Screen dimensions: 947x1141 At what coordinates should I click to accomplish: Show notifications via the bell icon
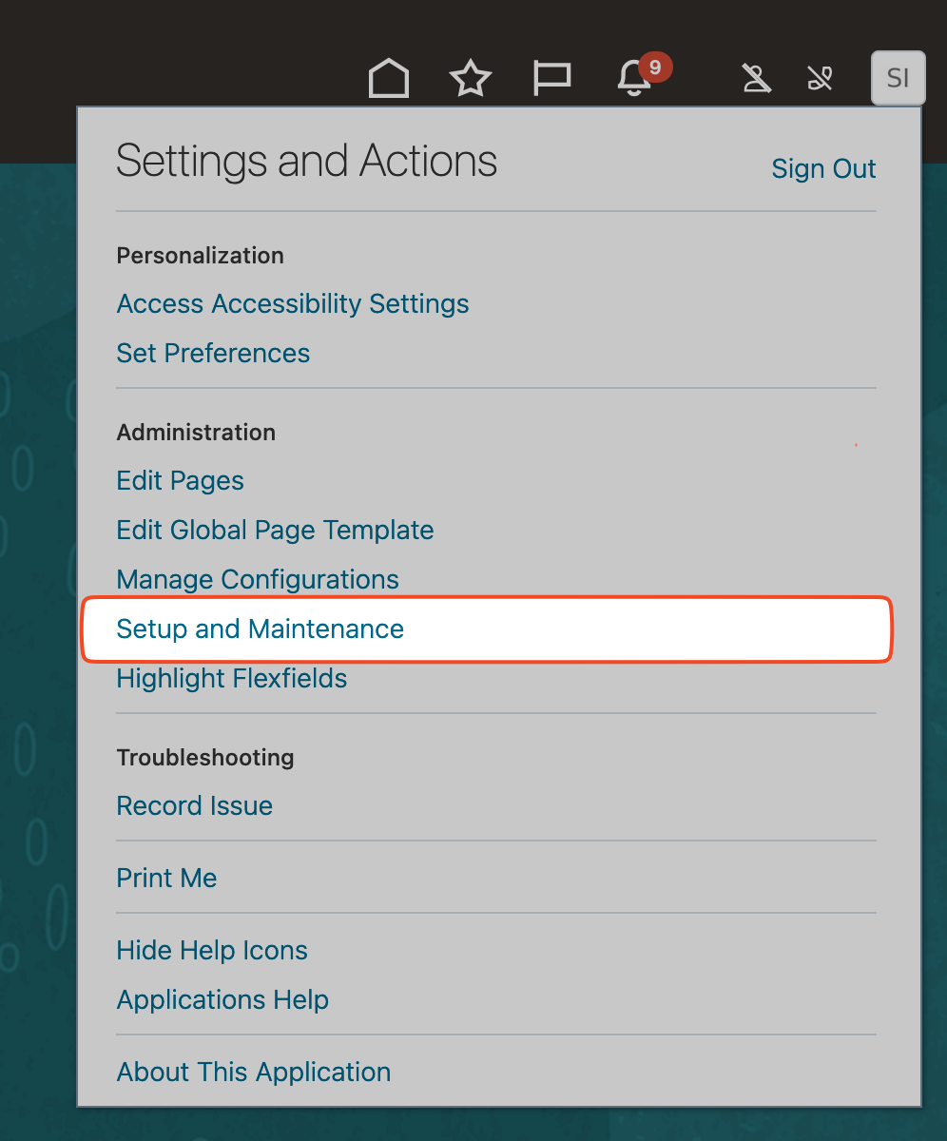(x=634, y=78)
